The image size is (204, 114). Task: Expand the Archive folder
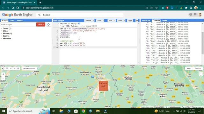click(2, 36)
